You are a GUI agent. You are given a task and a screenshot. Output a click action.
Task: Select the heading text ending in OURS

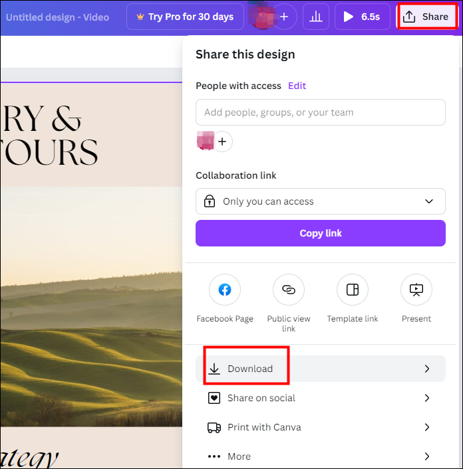(x=49, y=136)
